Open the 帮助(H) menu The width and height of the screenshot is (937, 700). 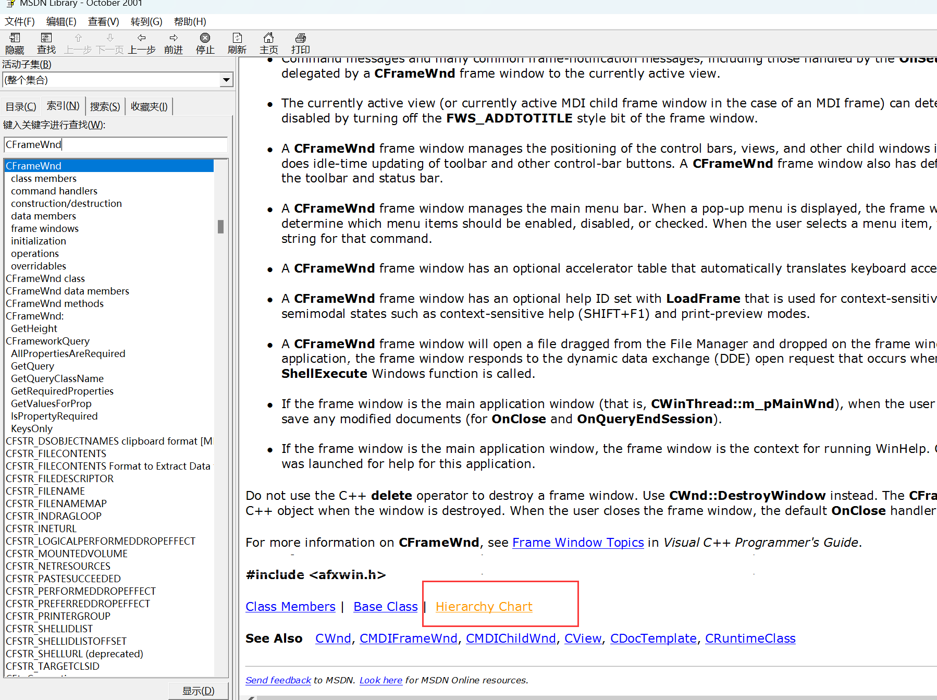[190, 21]
